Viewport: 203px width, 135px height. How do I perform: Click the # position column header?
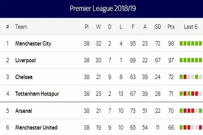tap(7, 27)
